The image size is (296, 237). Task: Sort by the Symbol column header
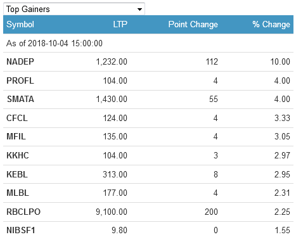tap(20, 24)
